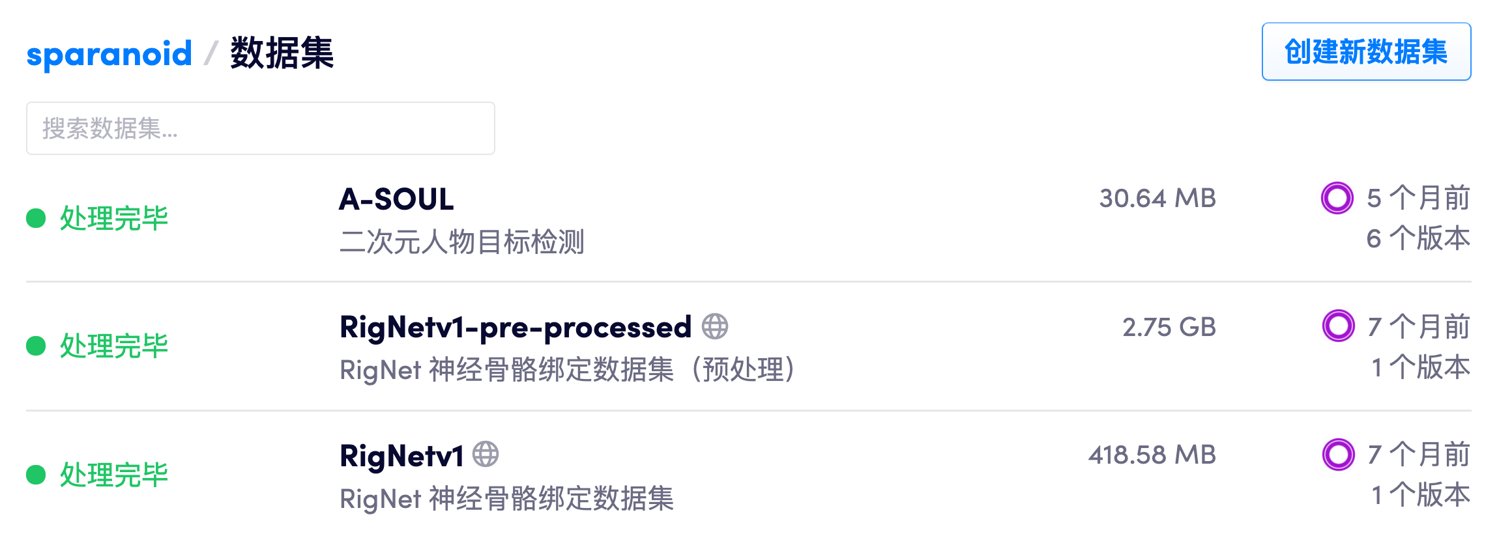Open the RigNetv1 dataset title

401,456
